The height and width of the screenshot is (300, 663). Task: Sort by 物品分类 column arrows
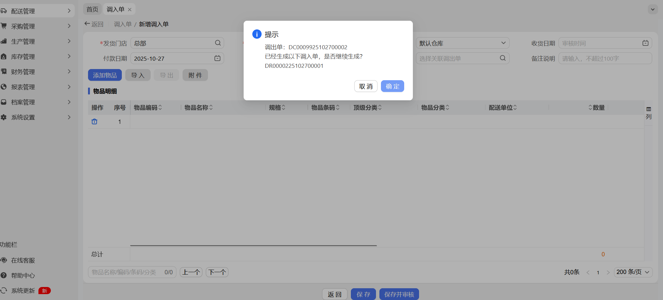click(448, 107)
